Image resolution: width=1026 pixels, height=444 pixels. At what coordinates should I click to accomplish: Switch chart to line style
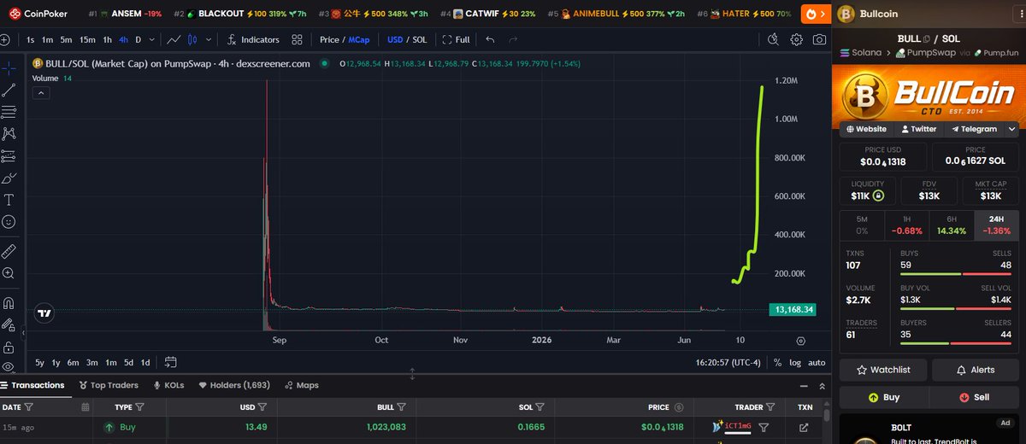[x=174, y=39]
